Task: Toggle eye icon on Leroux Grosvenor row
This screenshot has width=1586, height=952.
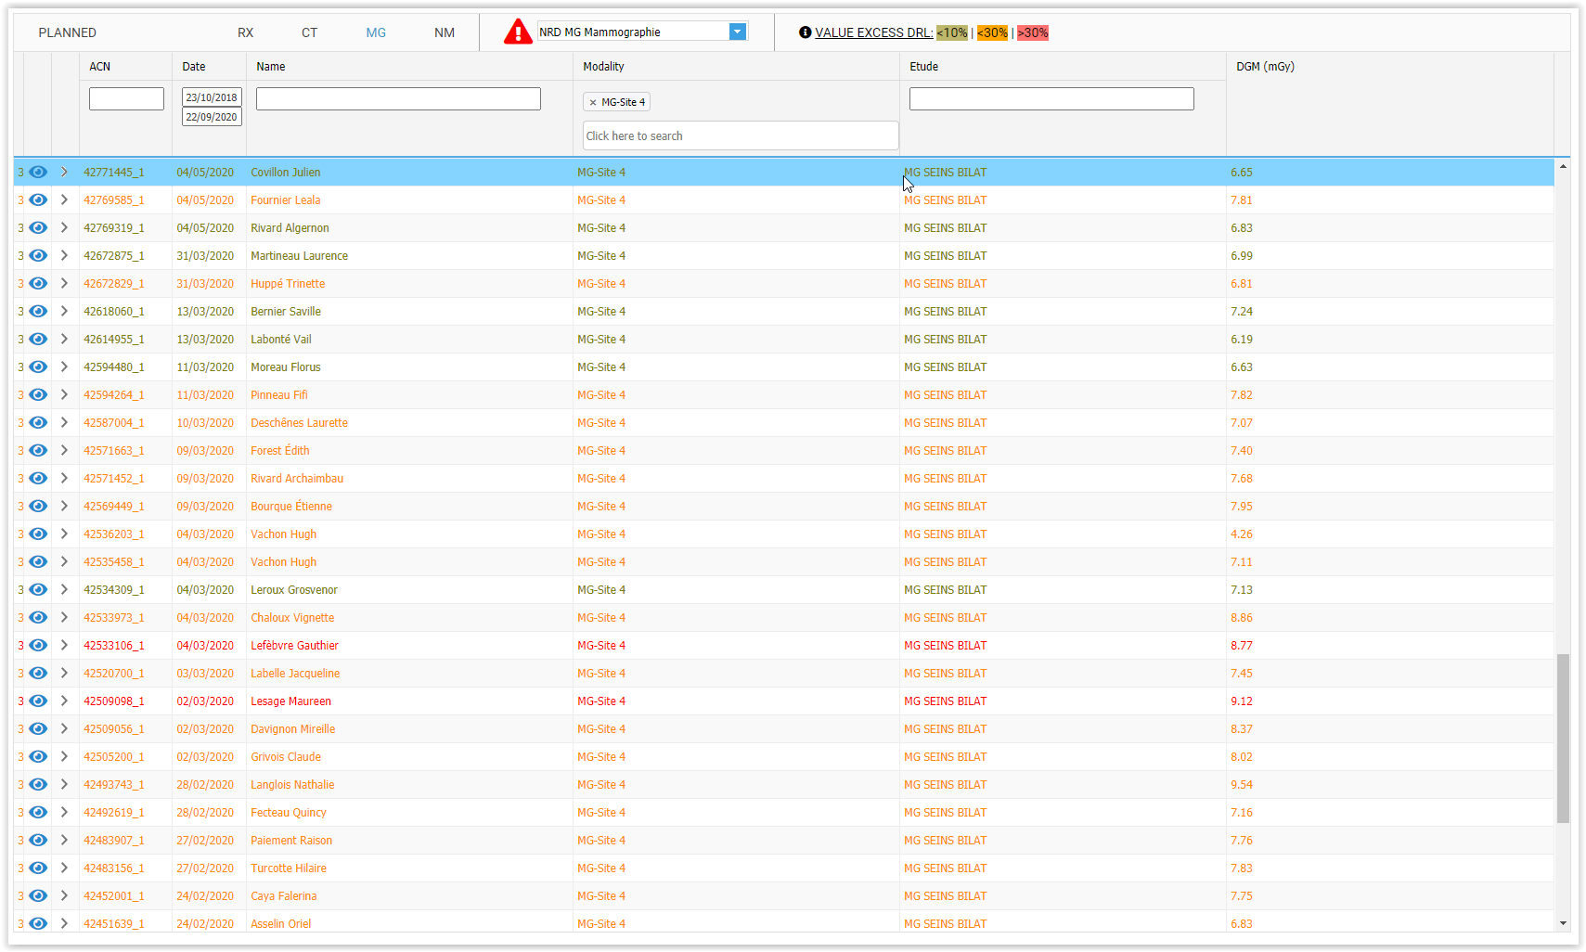Action: [x=38, y=590]
